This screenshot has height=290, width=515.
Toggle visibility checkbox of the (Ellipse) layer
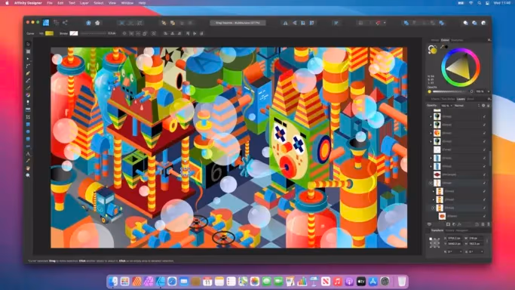484,216
